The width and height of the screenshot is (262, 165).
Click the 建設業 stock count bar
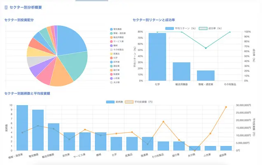[x=226, y=148]
